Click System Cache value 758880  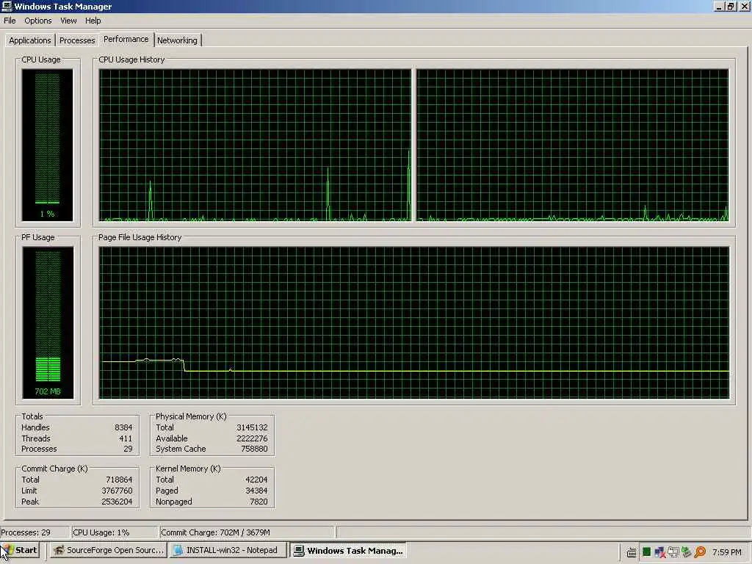coord(254,449)
